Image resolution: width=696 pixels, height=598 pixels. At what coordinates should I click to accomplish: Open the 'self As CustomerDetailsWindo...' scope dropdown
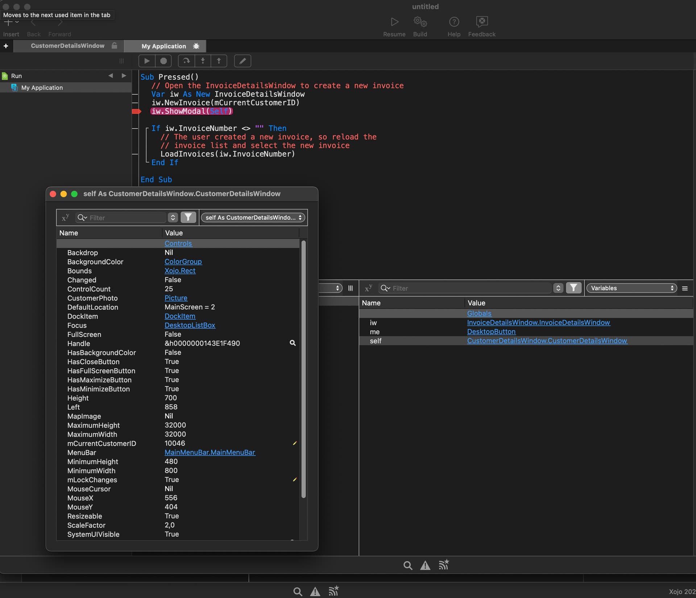253,217
